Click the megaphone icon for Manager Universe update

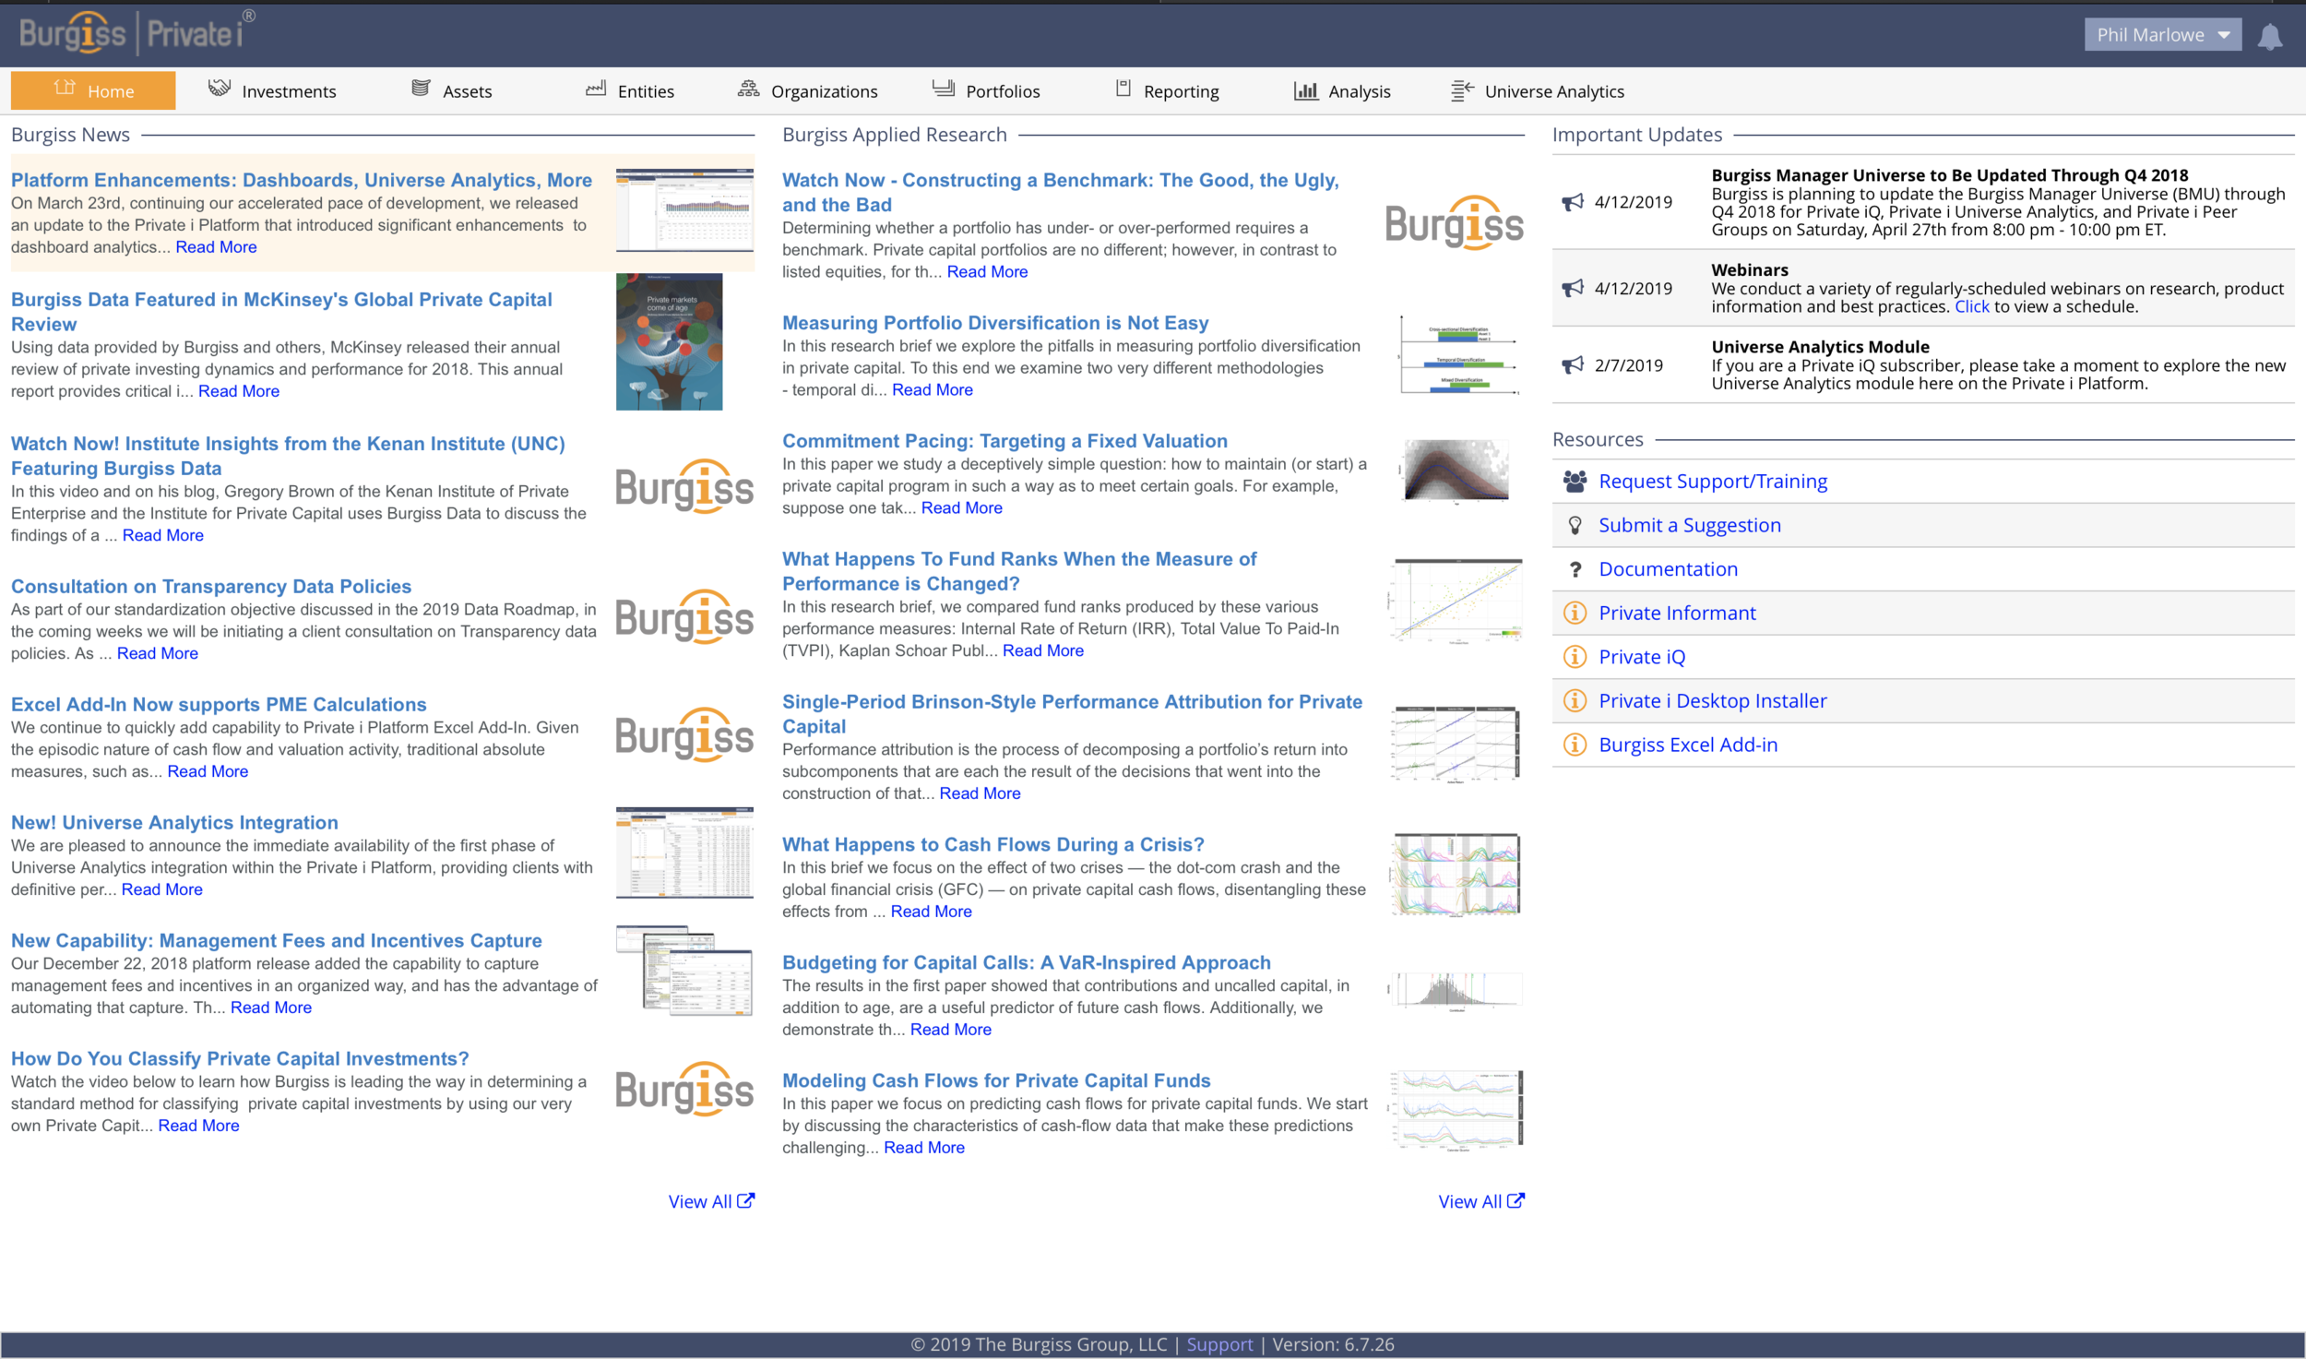[1572, 202]
